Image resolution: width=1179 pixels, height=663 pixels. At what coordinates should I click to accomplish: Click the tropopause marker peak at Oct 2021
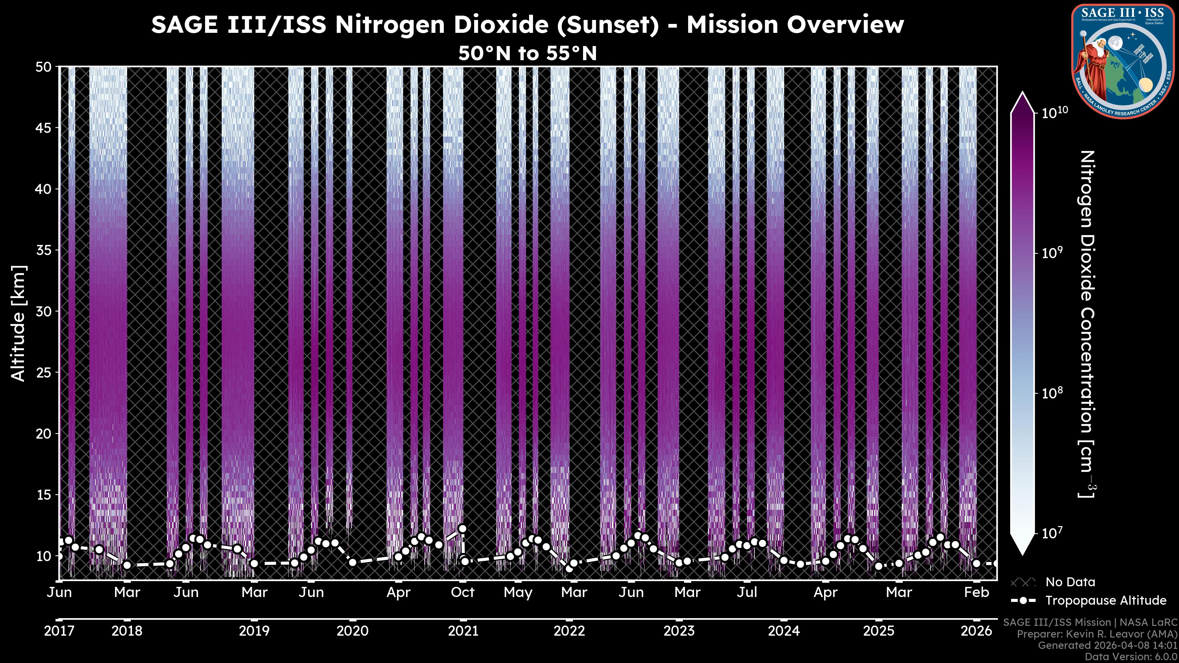click(x=462, y=529)
